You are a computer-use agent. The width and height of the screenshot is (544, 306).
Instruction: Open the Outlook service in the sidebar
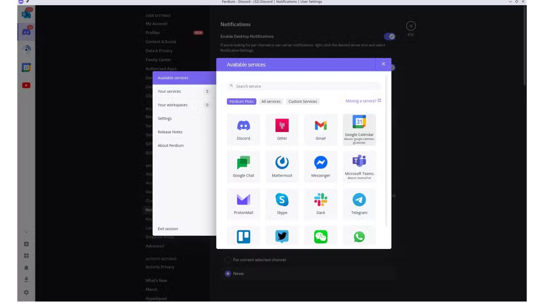[26, 14]
